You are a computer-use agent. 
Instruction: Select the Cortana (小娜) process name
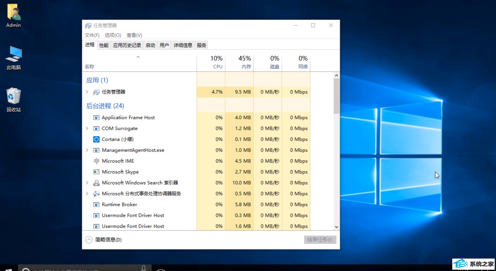[118, 139]
